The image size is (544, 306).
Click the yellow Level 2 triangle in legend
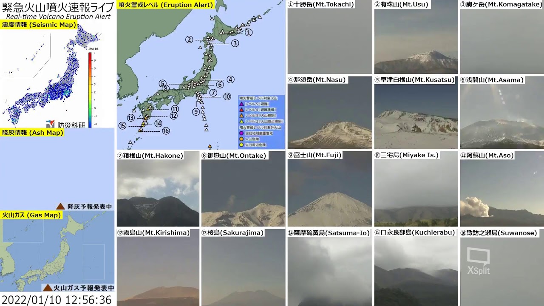pos(241,122)
